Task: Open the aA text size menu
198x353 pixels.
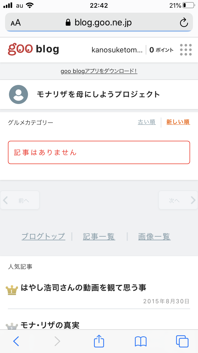Action: [16, 23]
